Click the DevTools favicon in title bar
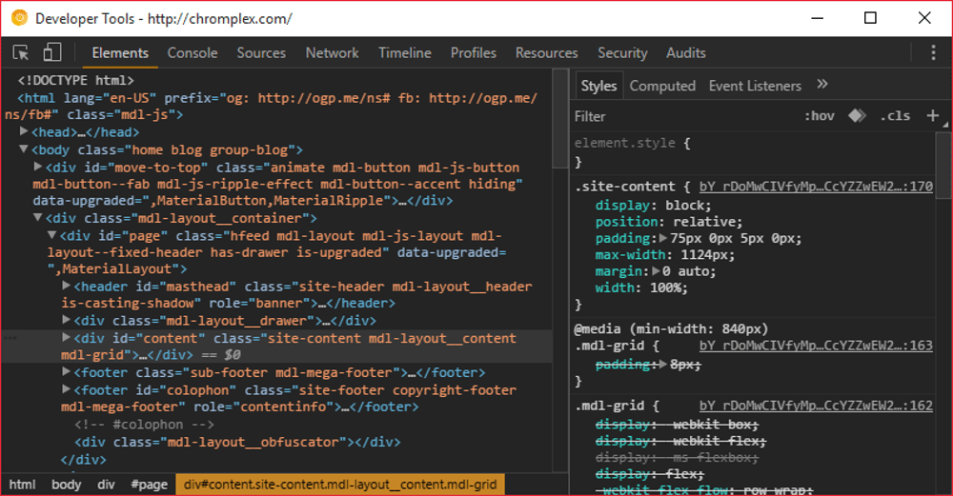 (20, 18)
